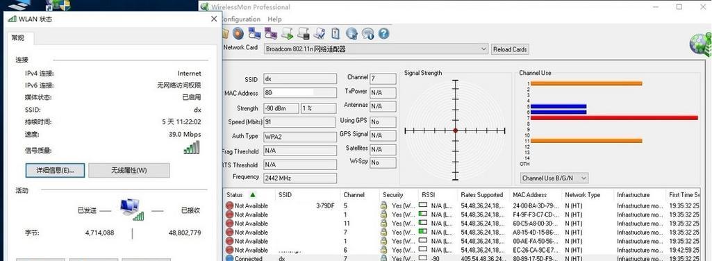Viewport: 712px width, 261px height.
Task: Click the green signal quality bars icon
Action: (x=192, y=147)
